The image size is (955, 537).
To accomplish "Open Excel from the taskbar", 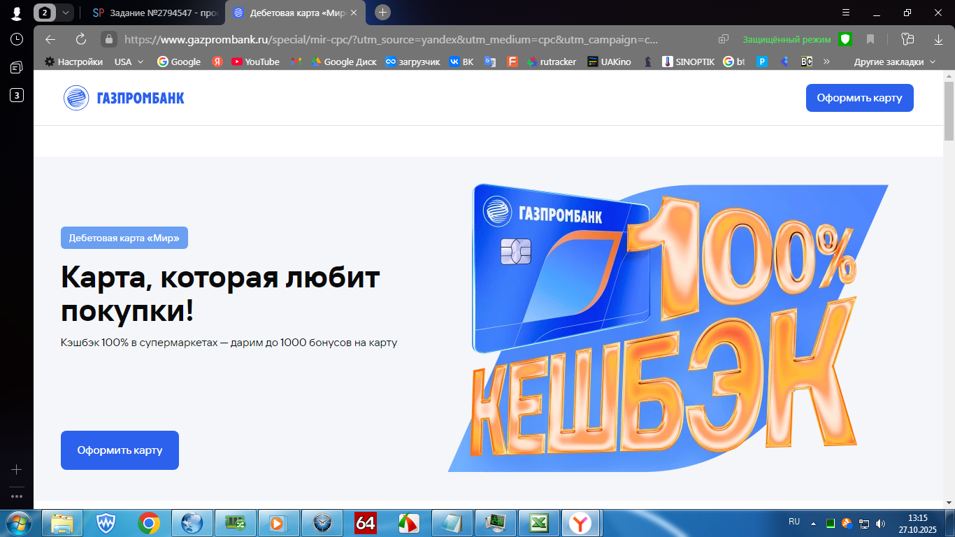I will coord(539,522).
